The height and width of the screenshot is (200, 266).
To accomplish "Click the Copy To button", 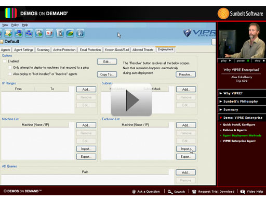I will [107, 74].
